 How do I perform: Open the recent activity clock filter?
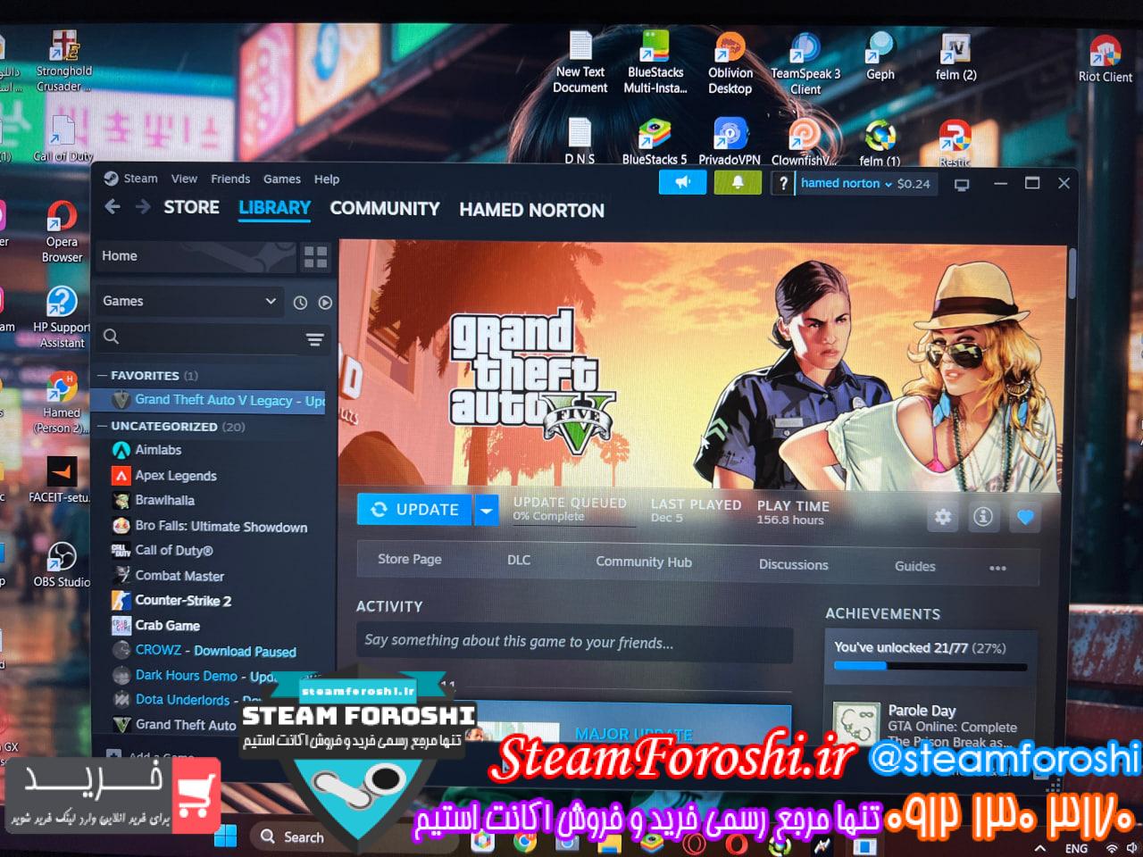[300, 303]
